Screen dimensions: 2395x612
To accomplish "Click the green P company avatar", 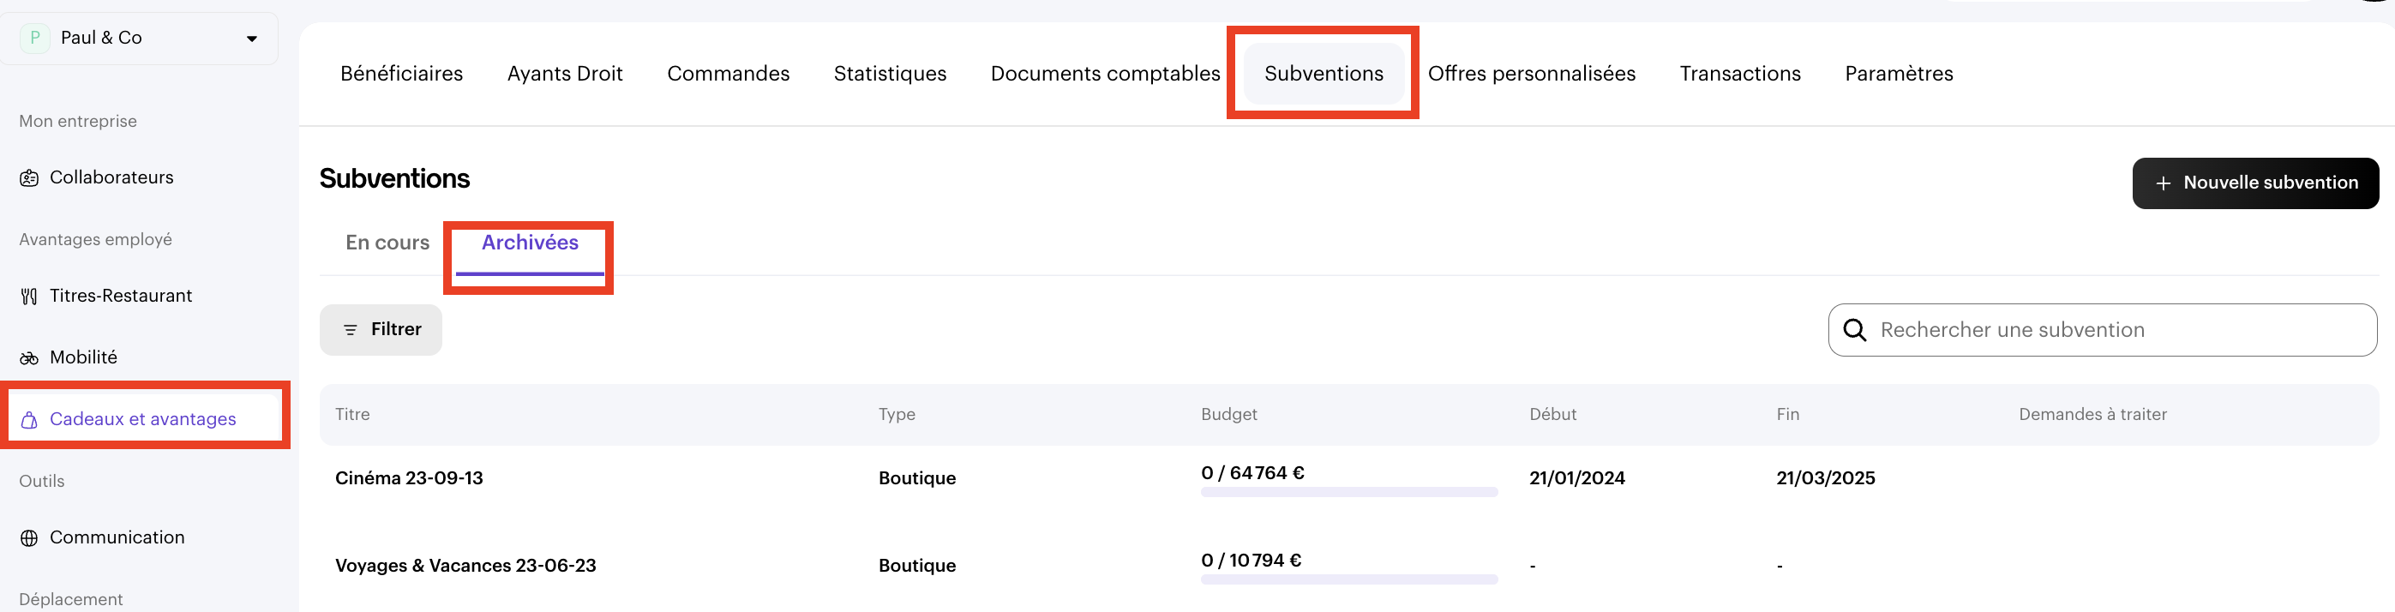I will (34, 38).
